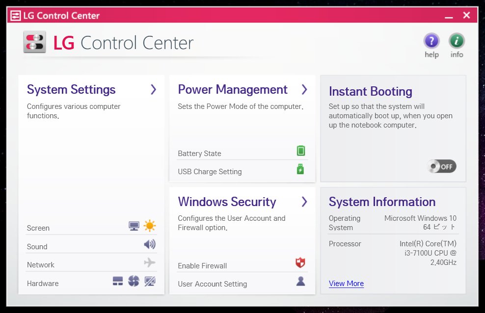Open the Windows Security heading
This screenshot has width=485, height=313.
coord(227,202)
